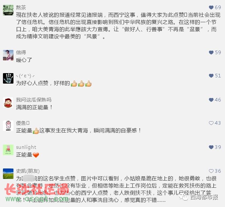Open username 熬茶 profile
The height and width of the screenshot is (207, 225).
coord(21,8)
